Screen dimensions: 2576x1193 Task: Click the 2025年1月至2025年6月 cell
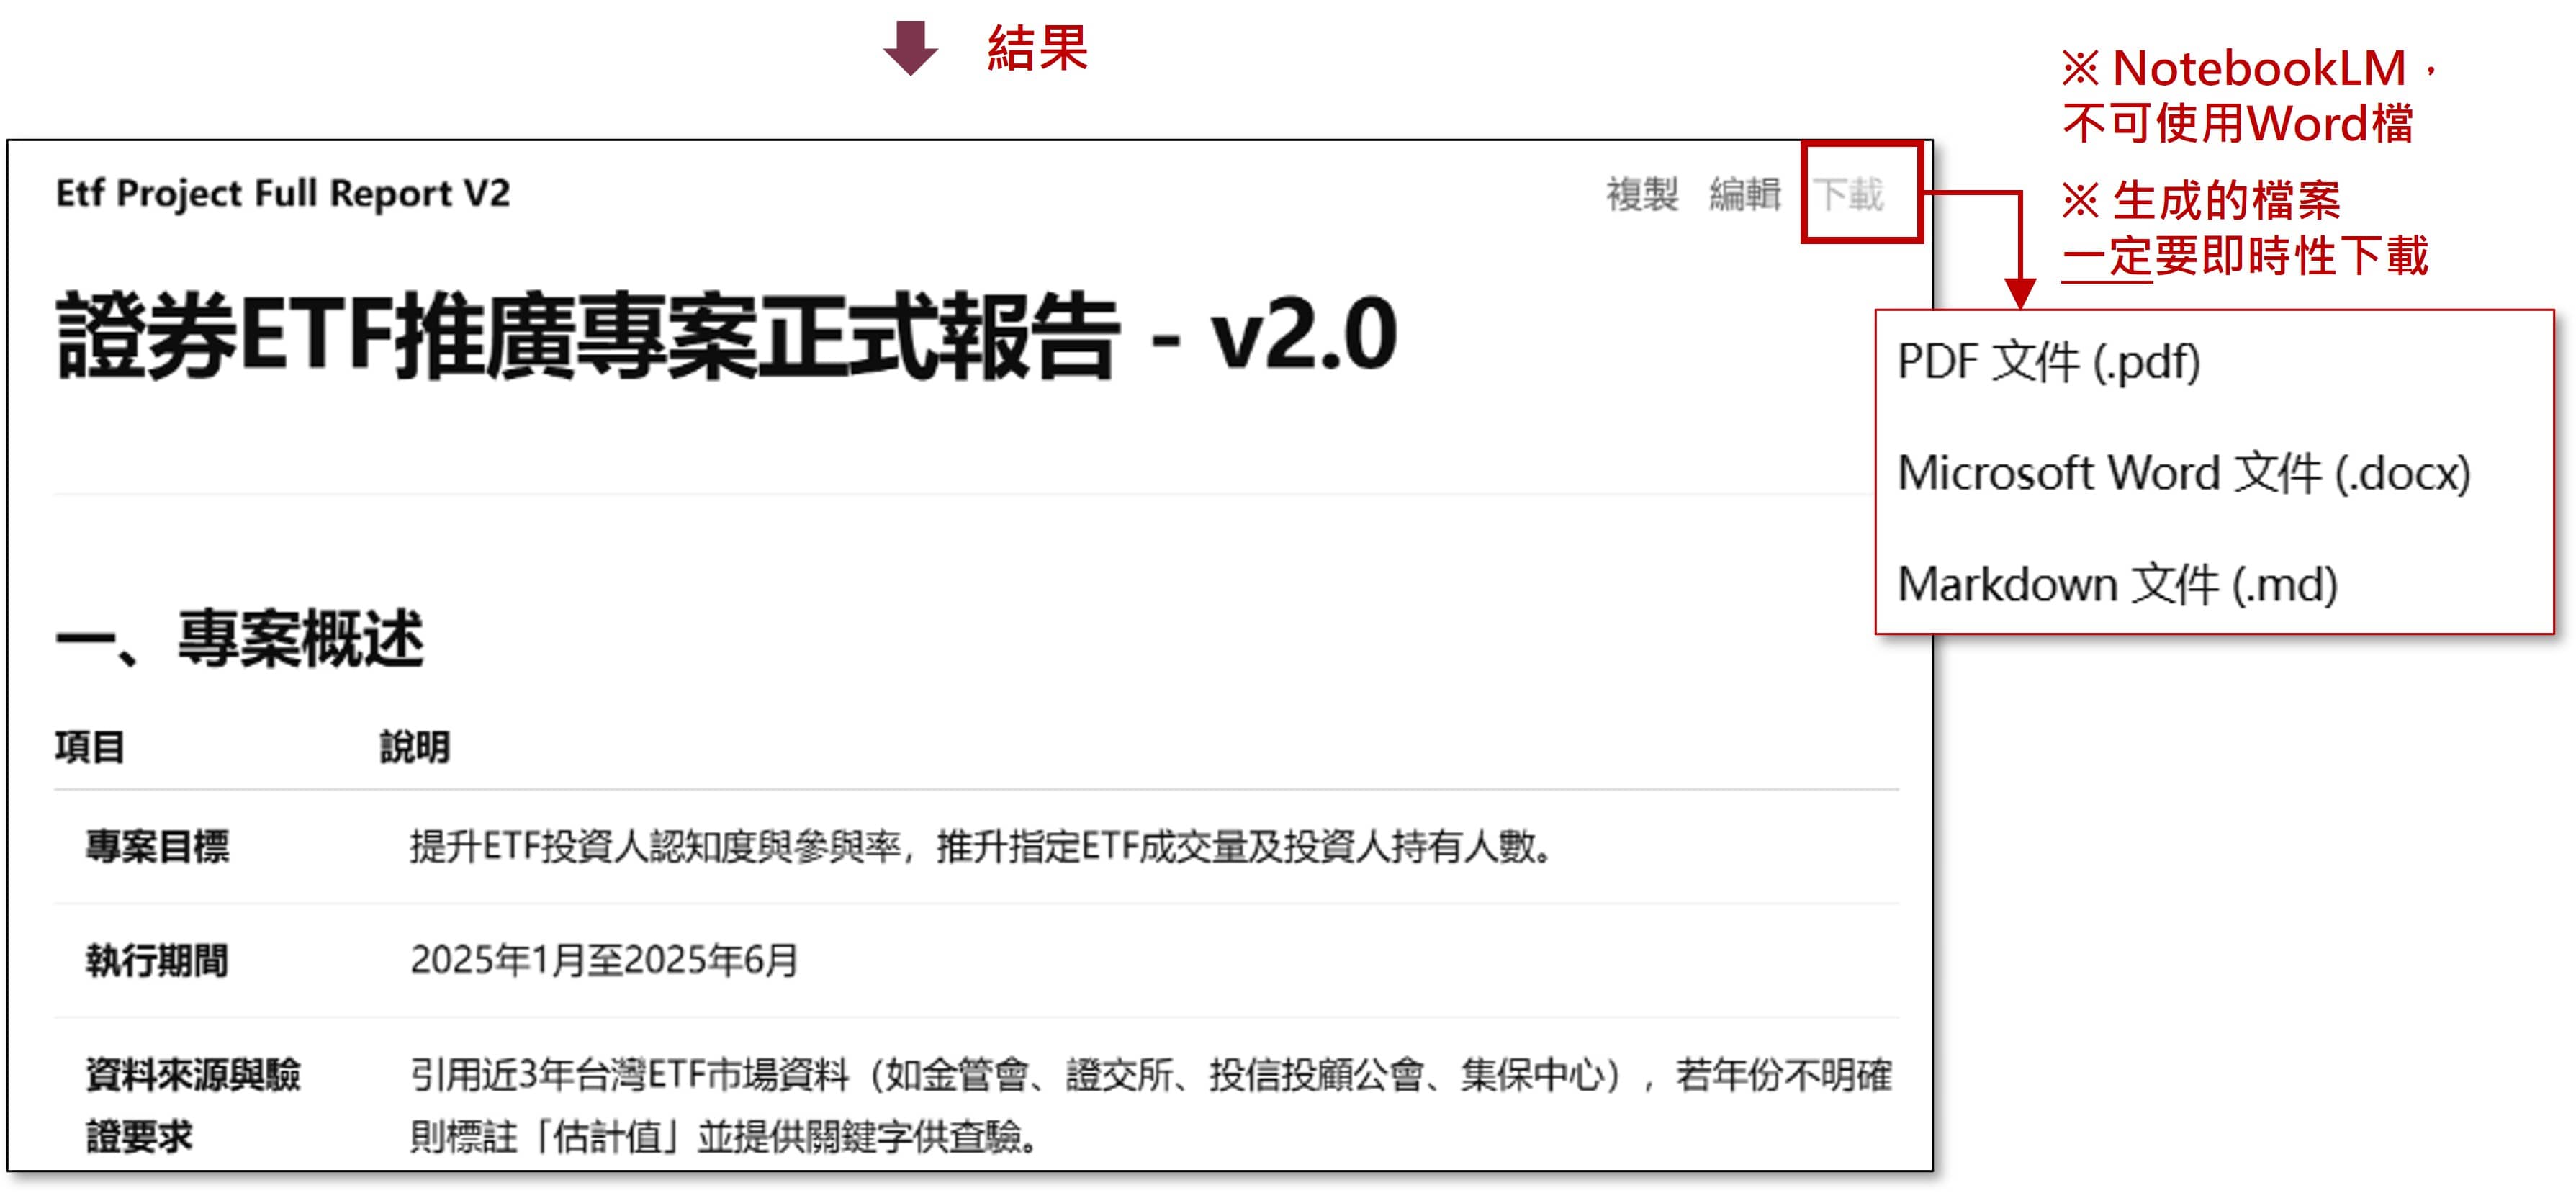pos(604,960)
